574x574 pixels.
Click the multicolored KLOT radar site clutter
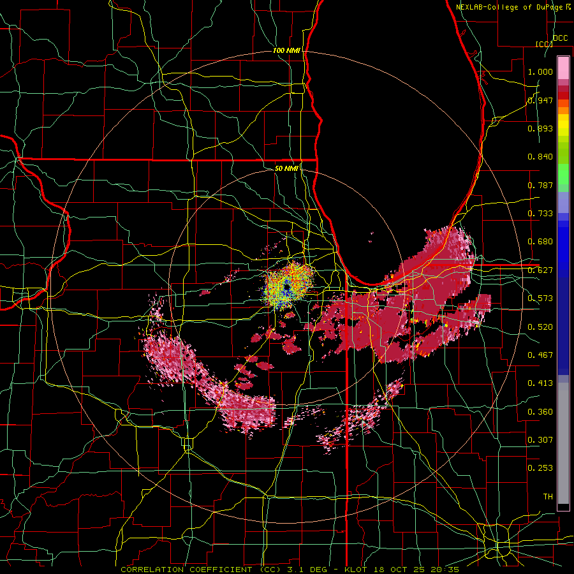(x=288, y=286)
